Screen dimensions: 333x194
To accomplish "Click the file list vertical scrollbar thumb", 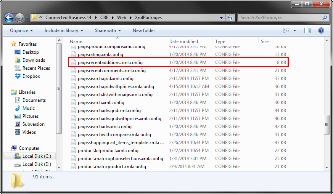I will [327, 125].
